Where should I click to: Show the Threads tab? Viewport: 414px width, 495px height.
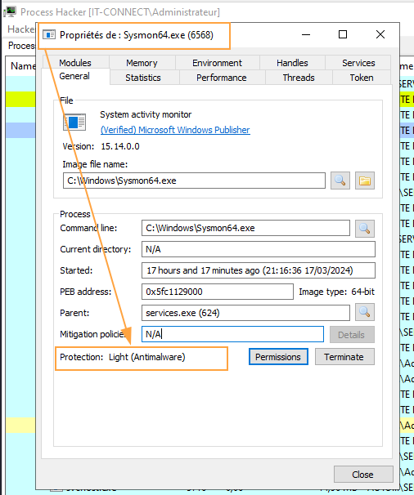pos(299,78)
